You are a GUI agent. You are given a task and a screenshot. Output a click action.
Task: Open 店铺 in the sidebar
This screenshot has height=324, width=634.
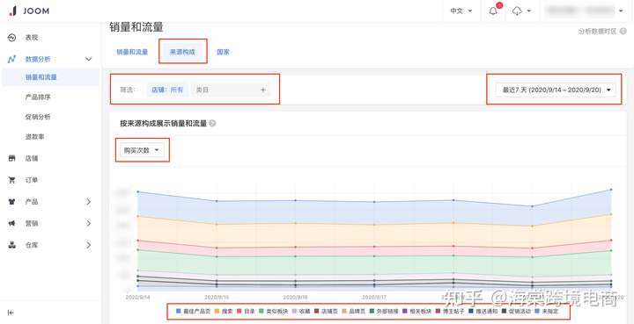click(x=32, y=158)
